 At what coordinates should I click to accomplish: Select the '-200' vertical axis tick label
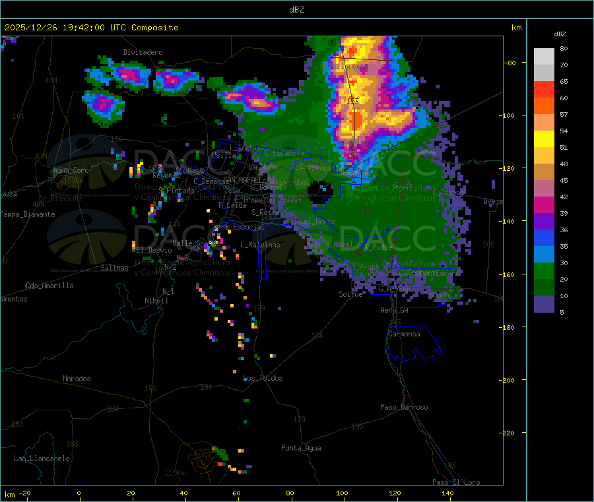point(507,380)
